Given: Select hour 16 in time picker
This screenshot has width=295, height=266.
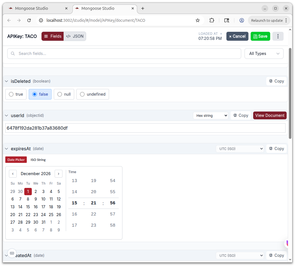Looking at the screenshot, I should tap(74, 214).
